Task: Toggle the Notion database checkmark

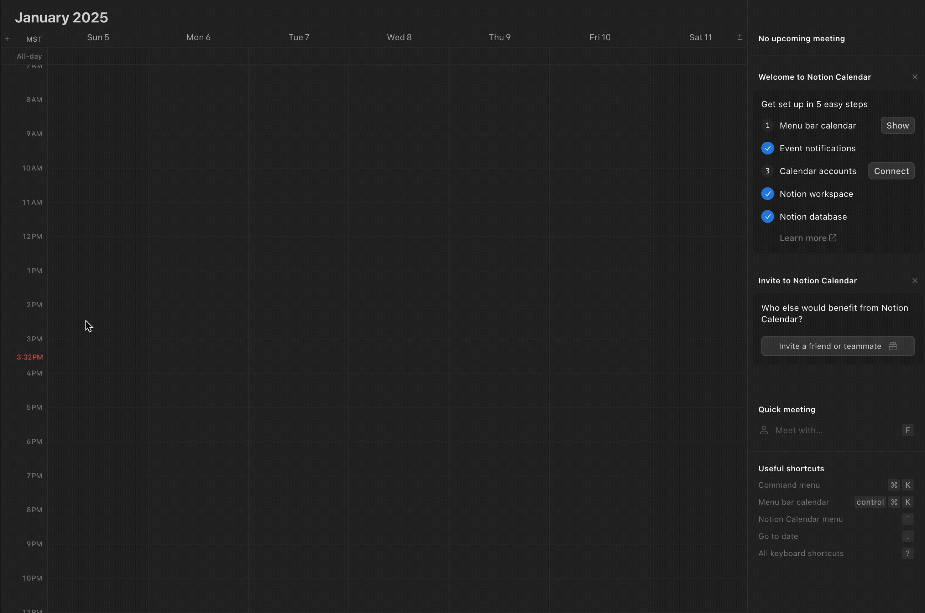Action: pos(767,216)
